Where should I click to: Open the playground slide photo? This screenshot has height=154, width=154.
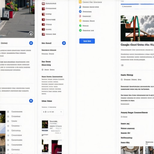click(x=137, y=28)
